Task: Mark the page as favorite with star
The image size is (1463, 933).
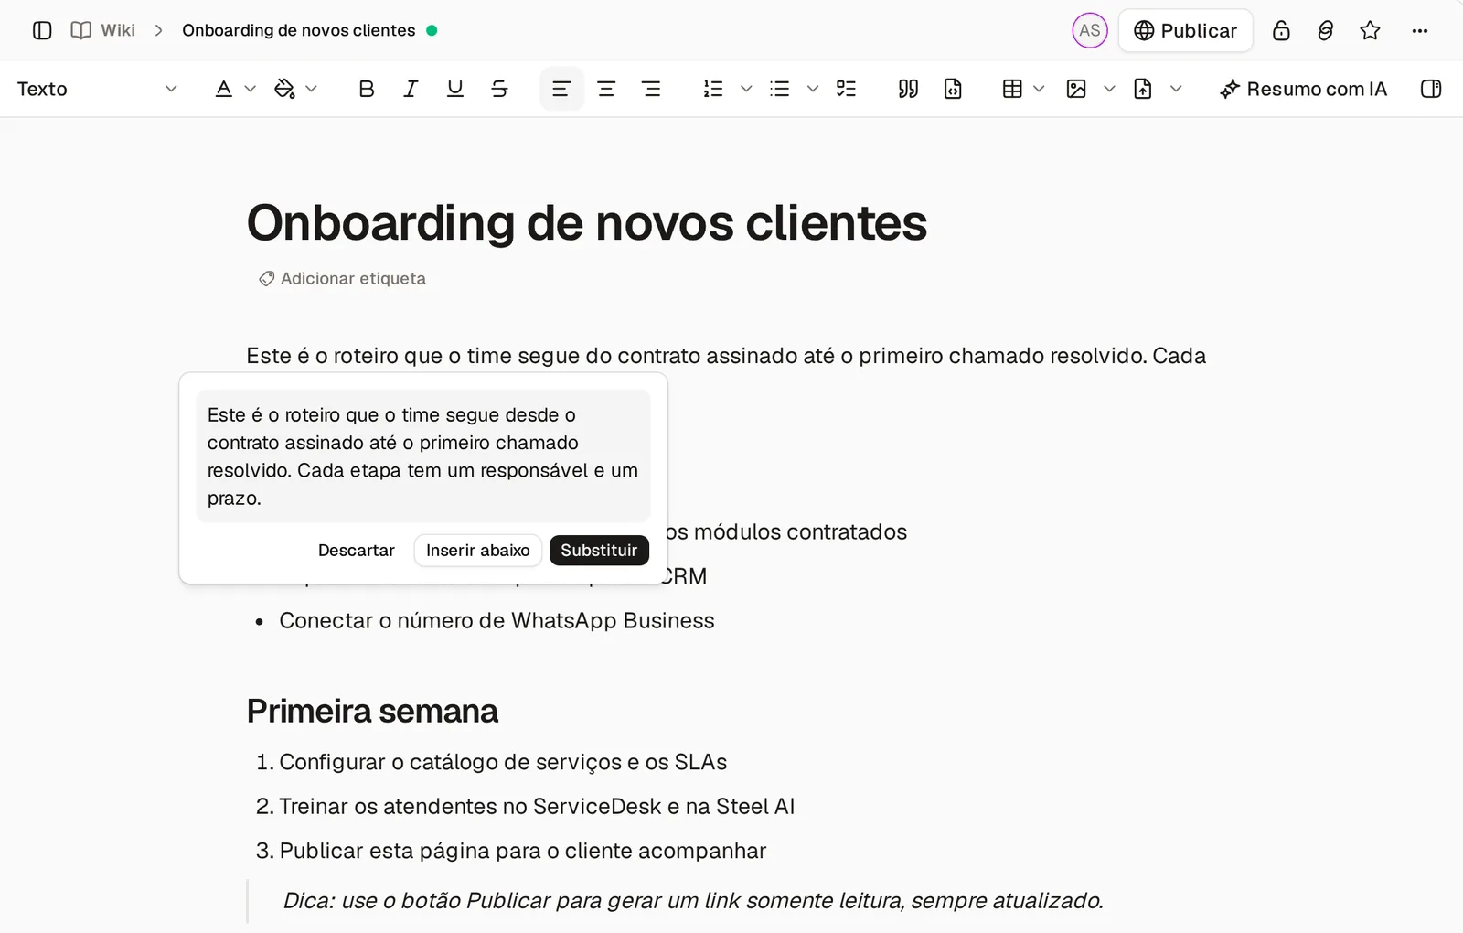Action: pos(1370,30)
